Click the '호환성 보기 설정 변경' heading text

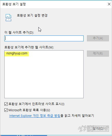pyautogui.click(x=32, y=16)
